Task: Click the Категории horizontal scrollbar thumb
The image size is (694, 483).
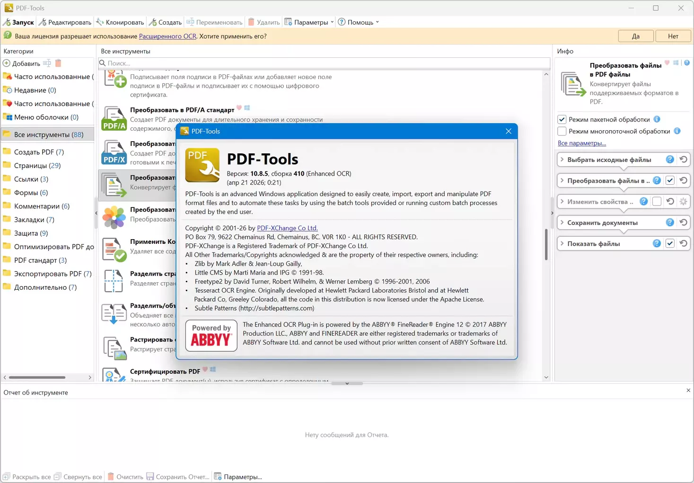Action: click(x=37, y=377)
